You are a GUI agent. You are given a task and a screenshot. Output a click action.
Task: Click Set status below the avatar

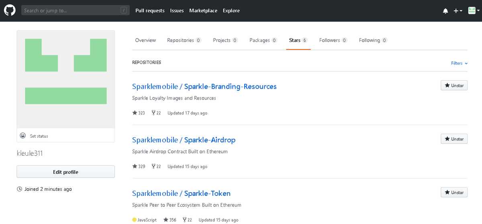[x=39, y=136]
